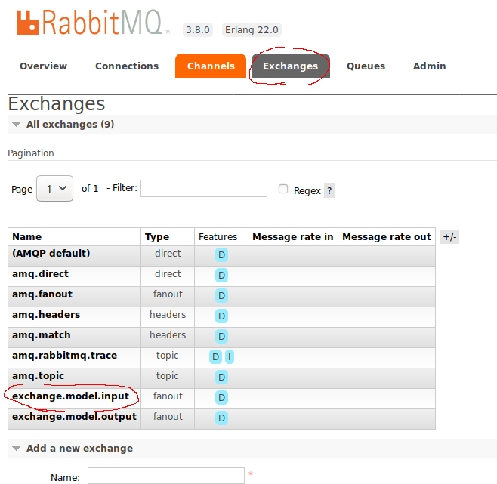Click the fanout type of exchange.model.output
This screenshot has width=497, height=484.
(168, 417)
